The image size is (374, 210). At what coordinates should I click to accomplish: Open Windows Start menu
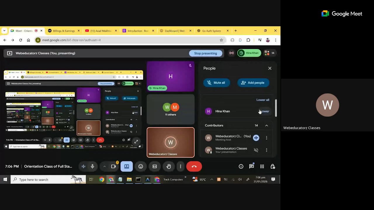point(5,179)
